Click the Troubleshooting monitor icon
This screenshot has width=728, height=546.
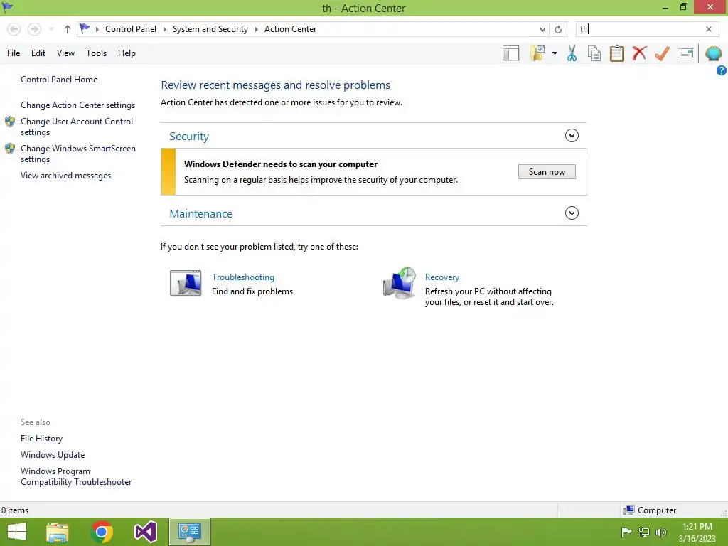[186, 283]
